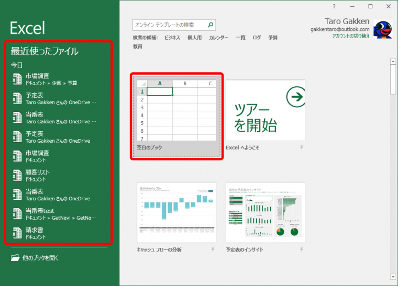Click Excel file icon beside 請求書
Viewport: 398px width, 286px height.
click(17, 233)
